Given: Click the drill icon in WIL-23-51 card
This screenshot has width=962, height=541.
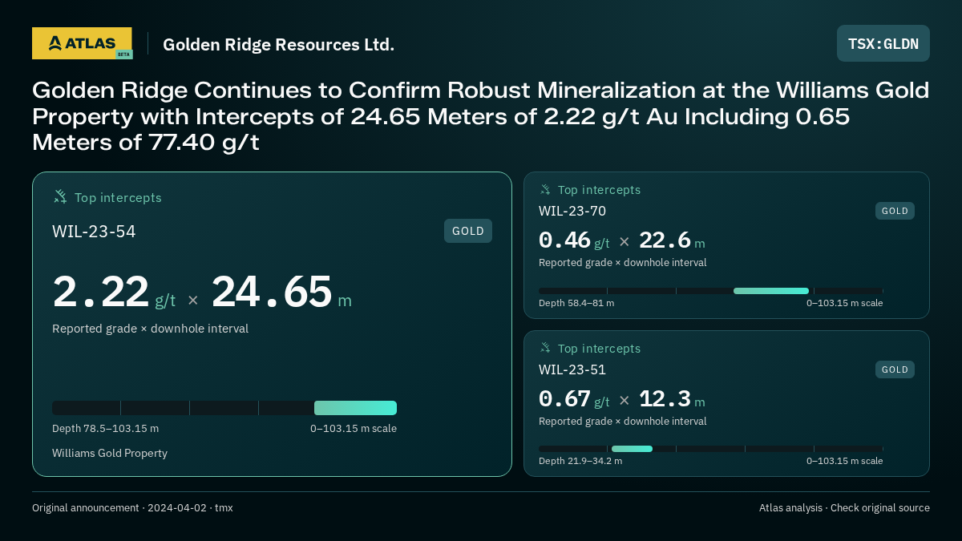Looking at the screenshot, I should pyautogui.click(x=545, y=348).
